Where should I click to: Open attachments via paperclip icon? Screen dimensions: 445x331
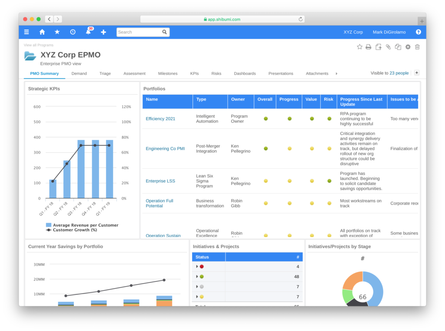388,47
